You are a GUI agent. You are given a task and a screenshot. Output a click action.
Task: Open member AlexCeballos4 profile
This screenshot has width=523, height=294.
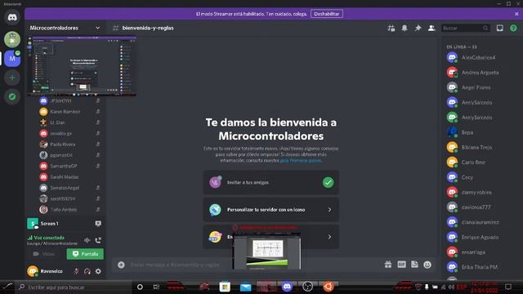point(477,58)
